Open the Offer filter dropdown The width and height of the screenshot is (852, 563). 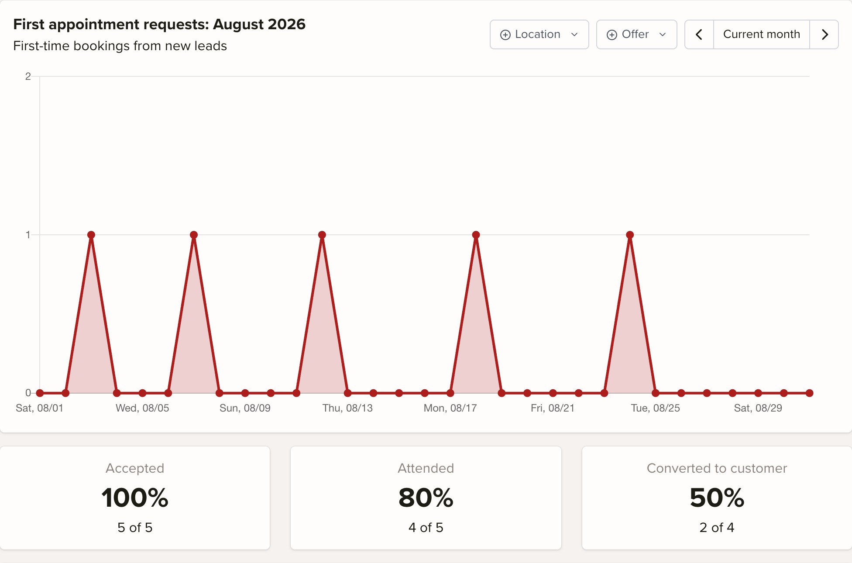pos(636,34)
